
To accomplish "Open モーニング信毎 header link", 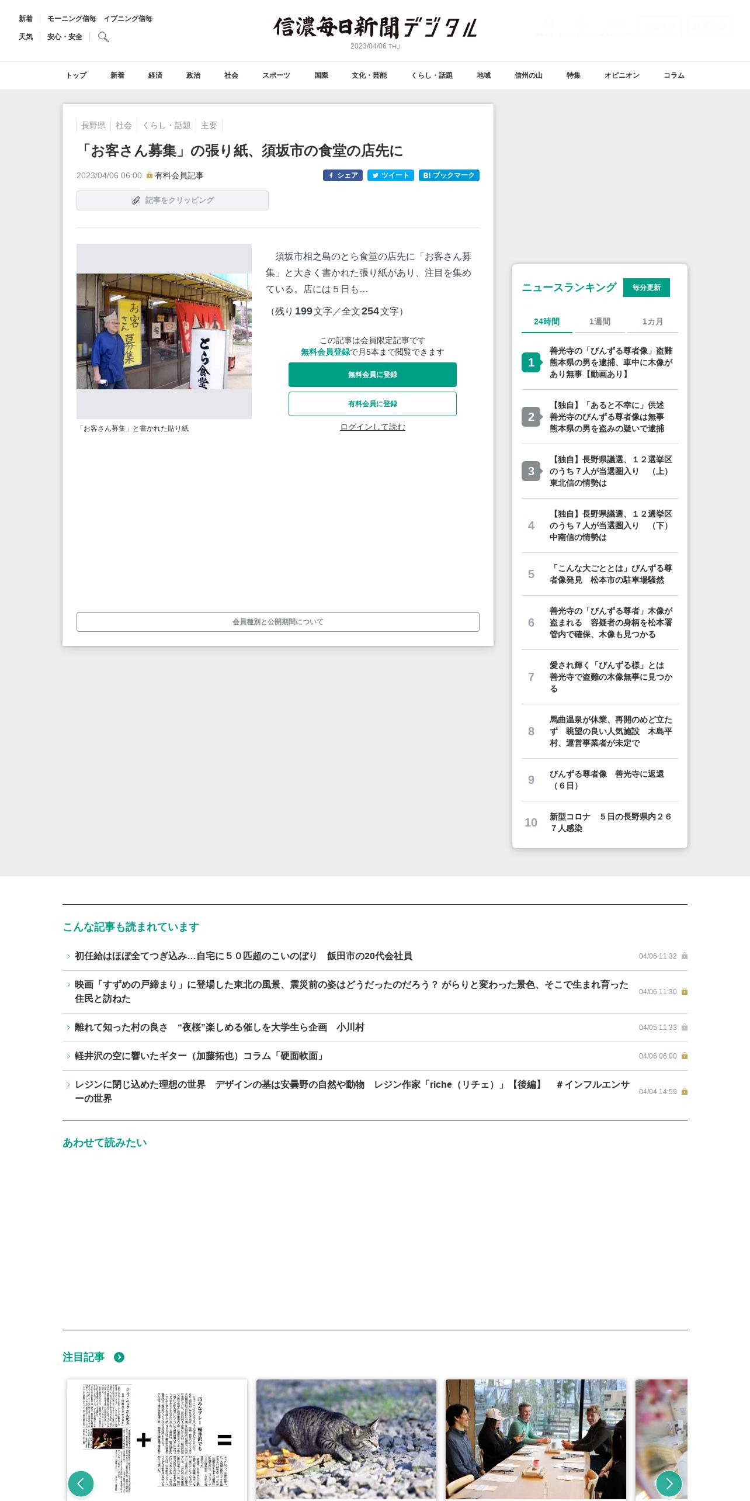I will [x=72, y=19].
